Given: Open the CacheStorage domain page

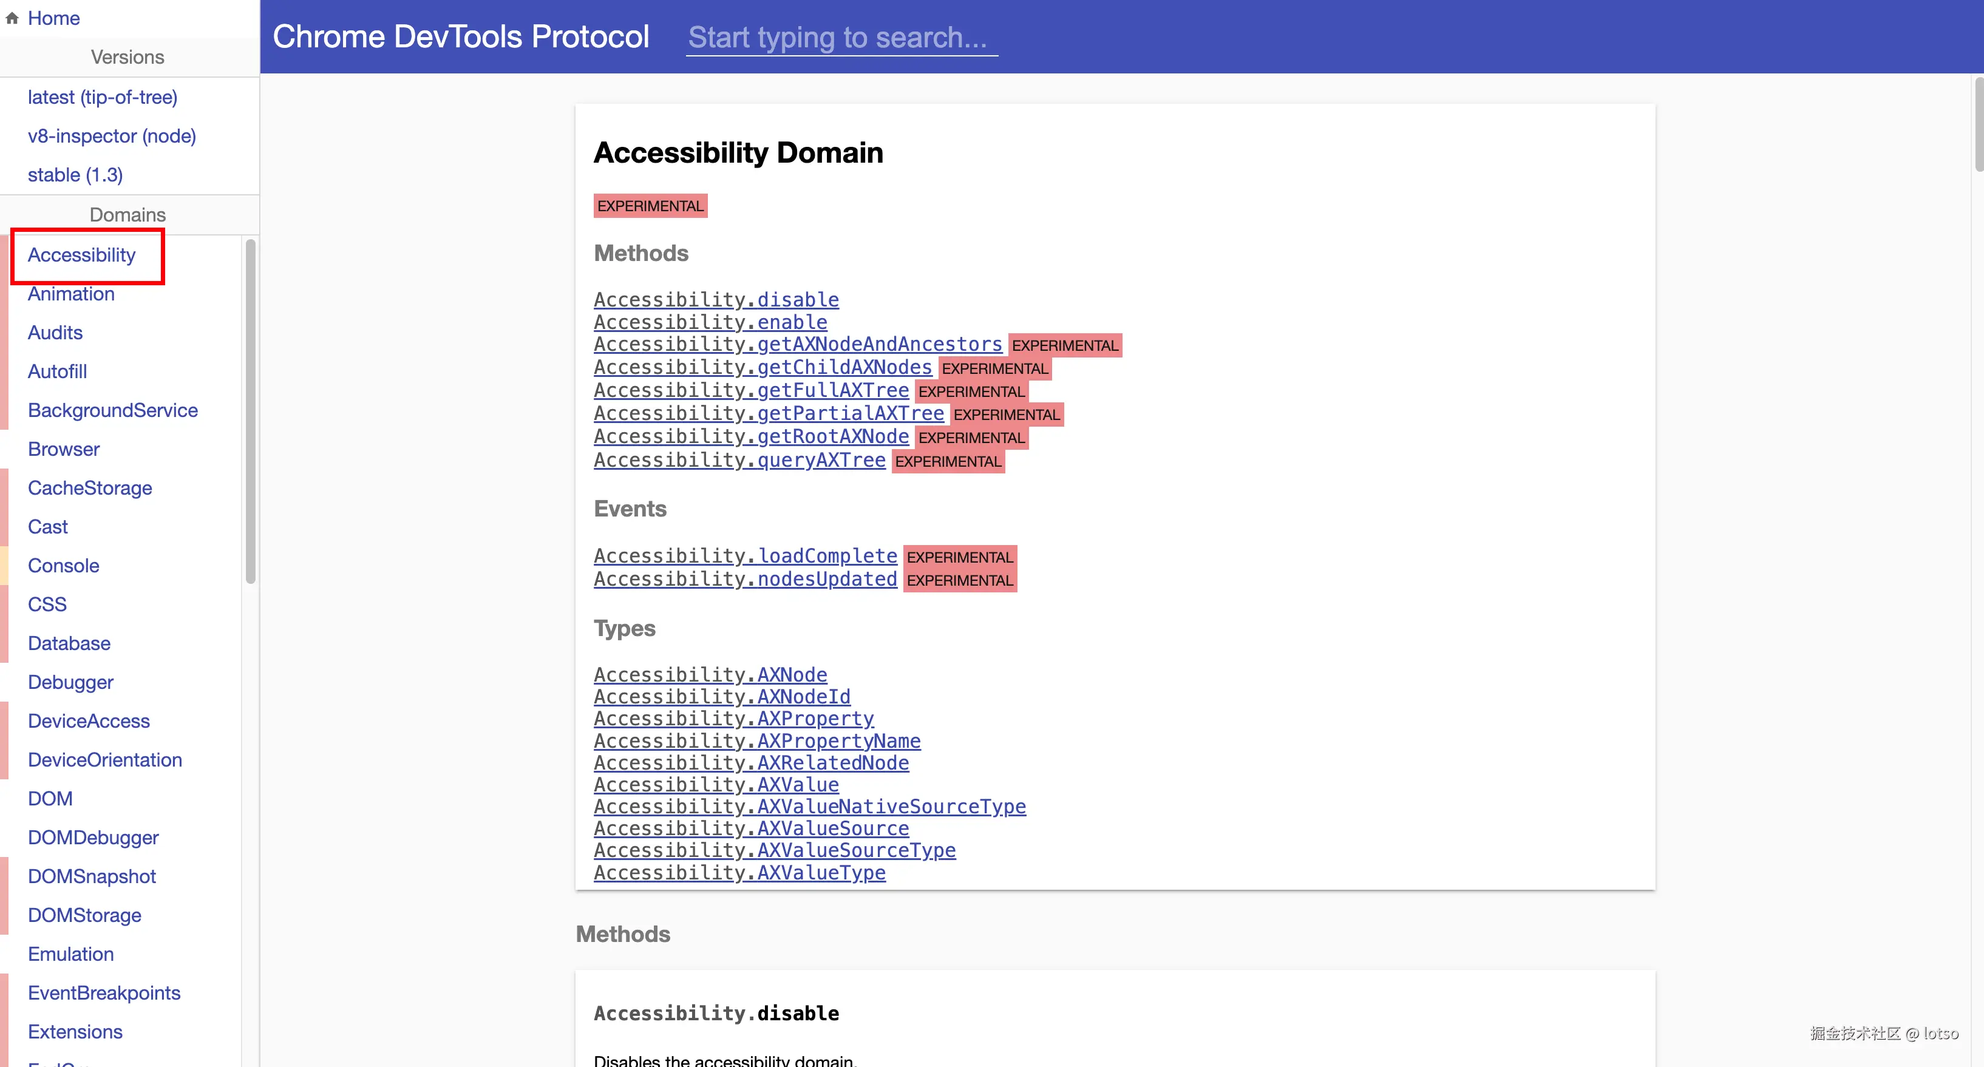Looking at the screenshot, I should pyautogui.click(x=89, y=488).
